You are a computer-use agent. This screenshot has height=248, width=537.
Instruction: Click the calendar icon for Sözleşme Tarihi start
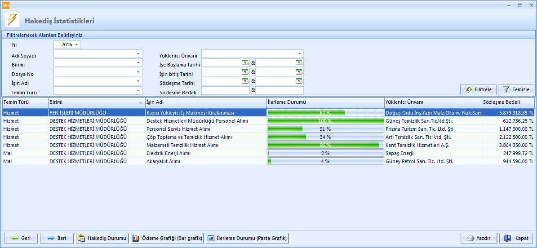tap(245, 81)
